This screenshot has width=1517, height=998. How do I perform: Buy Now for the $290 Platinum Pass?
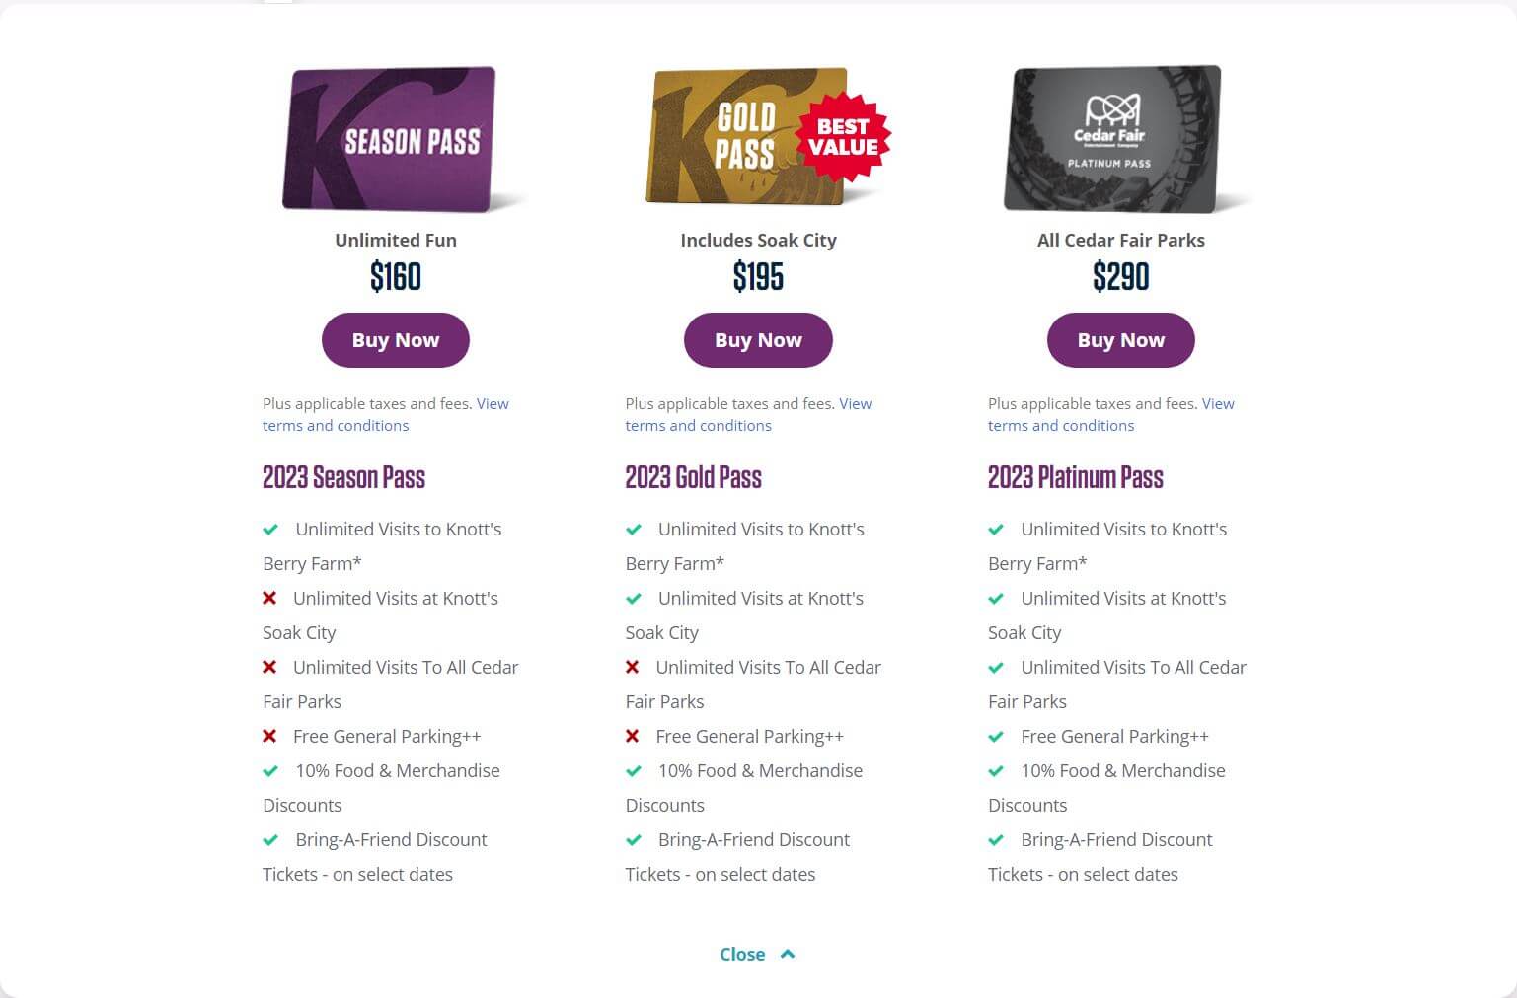(x=1120, y=339)
